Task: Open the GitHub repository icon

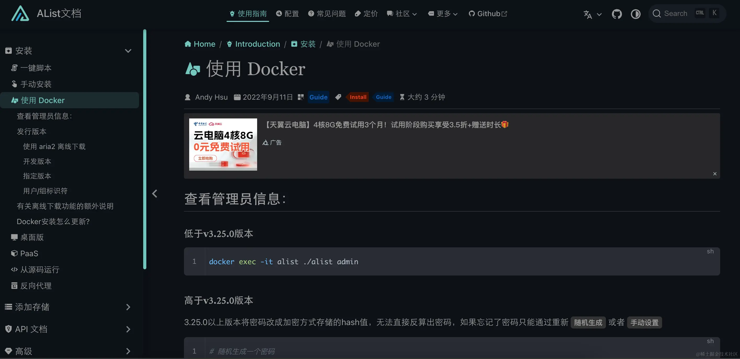Action: pyautogui.click(x=616, y=14)
